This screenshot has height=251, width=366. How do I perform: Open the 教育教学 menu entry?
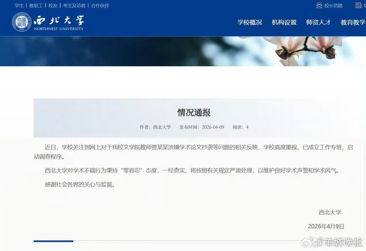click(352, 22)
